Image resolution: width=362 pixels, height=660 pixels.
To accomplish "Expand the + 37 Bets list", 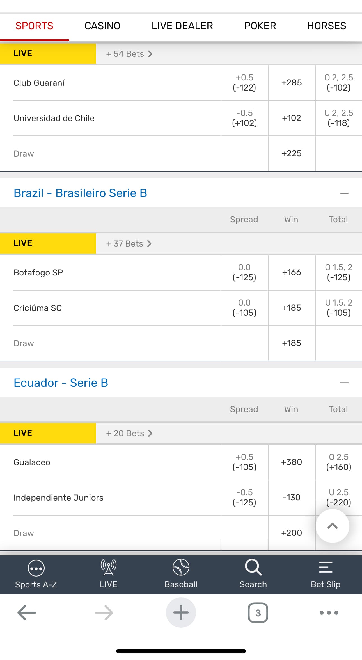I will (x=129, y=244).
